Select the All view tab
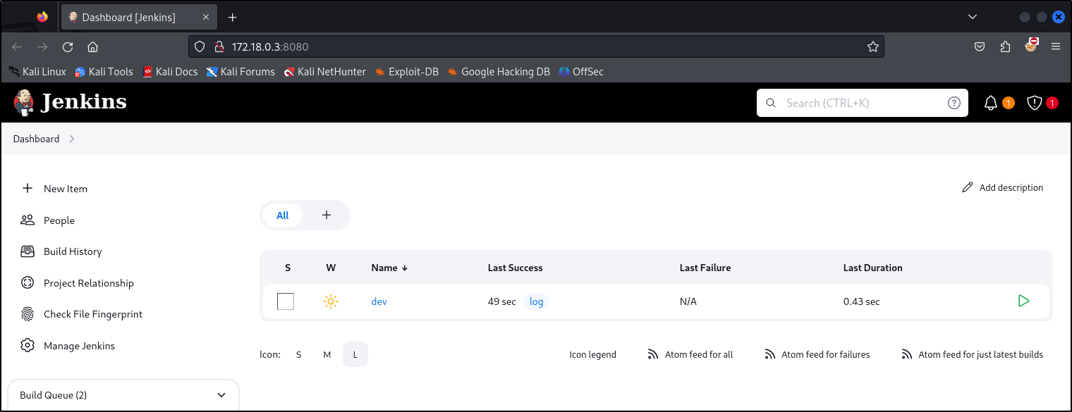 point(283,216)
